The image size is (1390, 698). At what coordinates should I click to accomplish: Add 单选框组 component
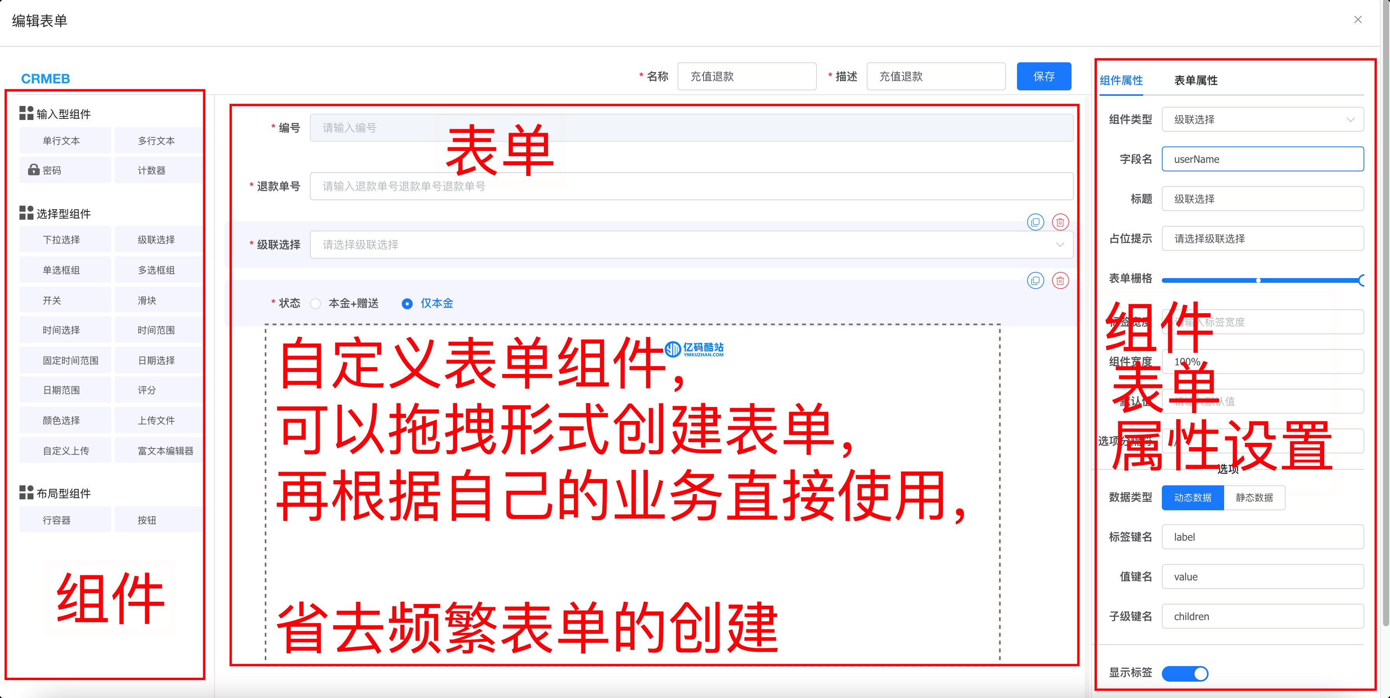[x=65, y=270]
